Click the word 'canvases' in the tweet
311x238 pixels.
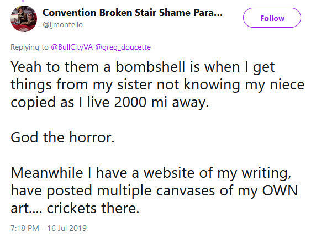tap(186, 191)
